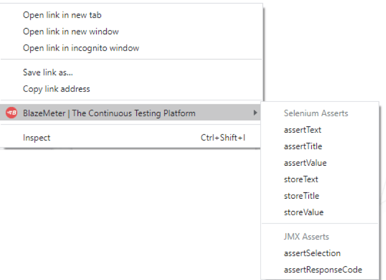Choose the assertResponseCode option
386x280 pixels.
point(323,269)
